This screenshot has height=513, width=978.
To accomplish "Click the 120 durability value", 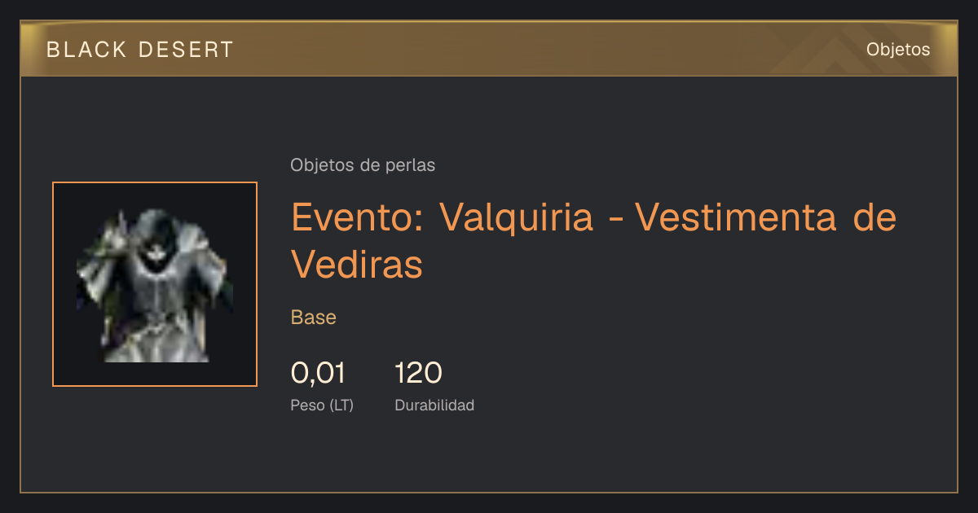I will coord(418,373).
